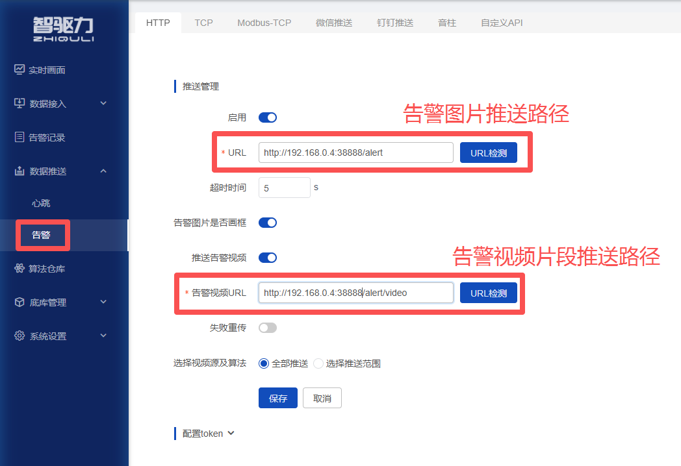The height and width of the screenshot is (466, 681).
Task: Switch to the Modbus-TCP tab
Action: [264, 23]
